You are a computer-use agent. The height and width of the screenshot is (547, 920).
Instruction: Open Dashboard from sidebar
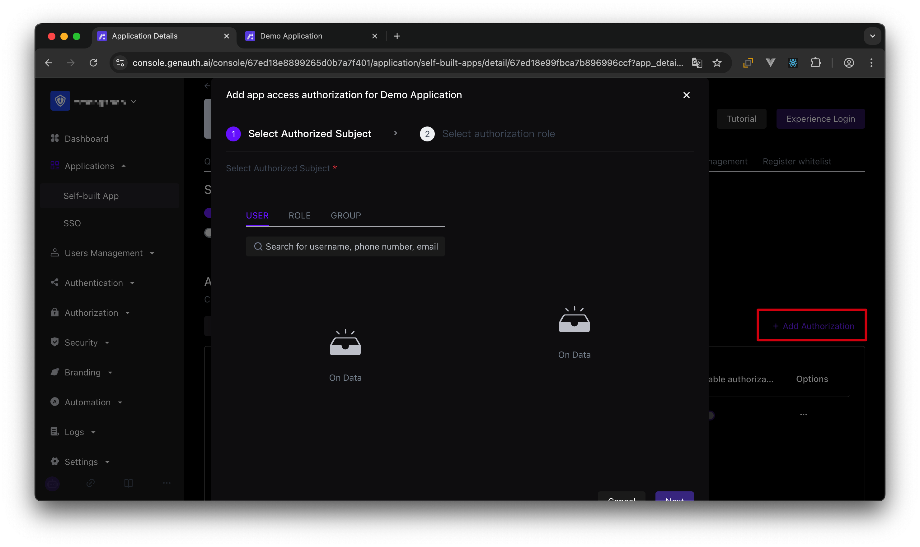[x=86, y=139]
